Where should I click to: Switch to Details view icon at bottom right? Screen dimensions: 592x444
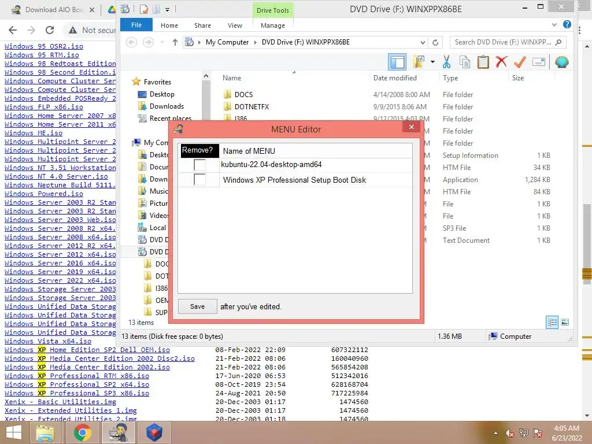point(552,323)
